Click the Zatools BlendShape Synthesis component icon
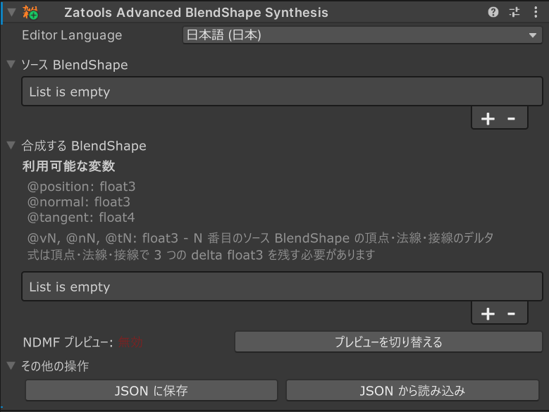The width and height of the screenshot is (549, 412). 30,12
